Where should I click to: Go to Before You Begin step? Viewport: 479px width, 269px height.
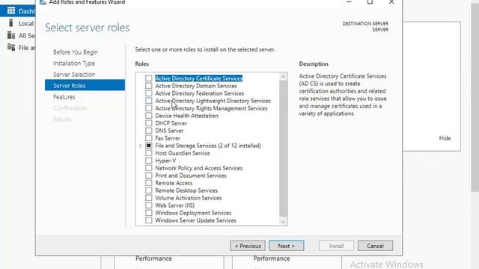76,52
